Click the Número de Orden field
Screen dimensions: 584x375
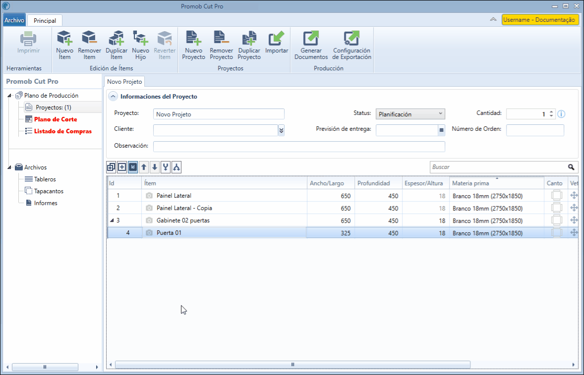coord(535,130)
